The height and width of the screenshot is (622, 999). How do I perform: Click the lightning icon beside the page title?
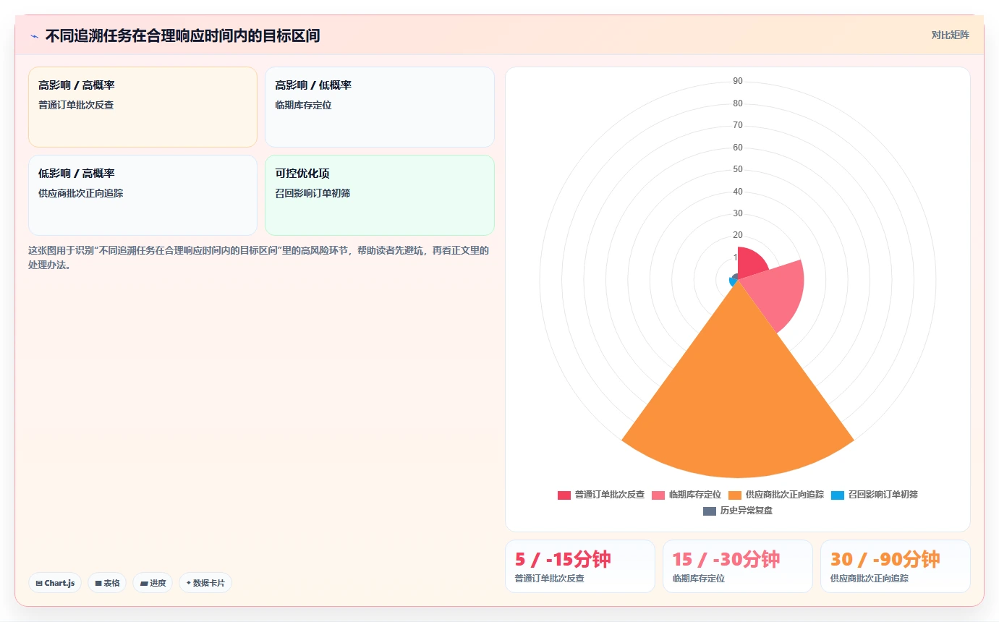(x=34, y=35)
